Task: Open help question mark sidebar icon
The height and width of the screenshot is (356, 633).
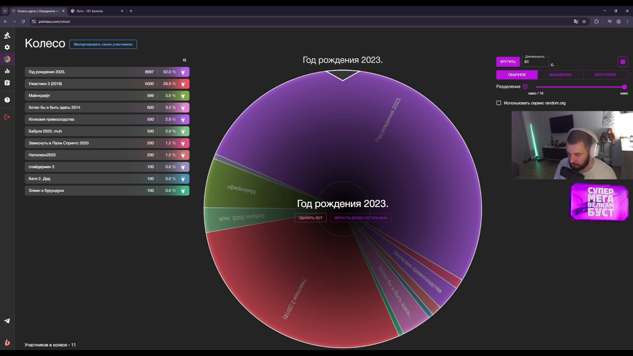Action: (7, 100)
